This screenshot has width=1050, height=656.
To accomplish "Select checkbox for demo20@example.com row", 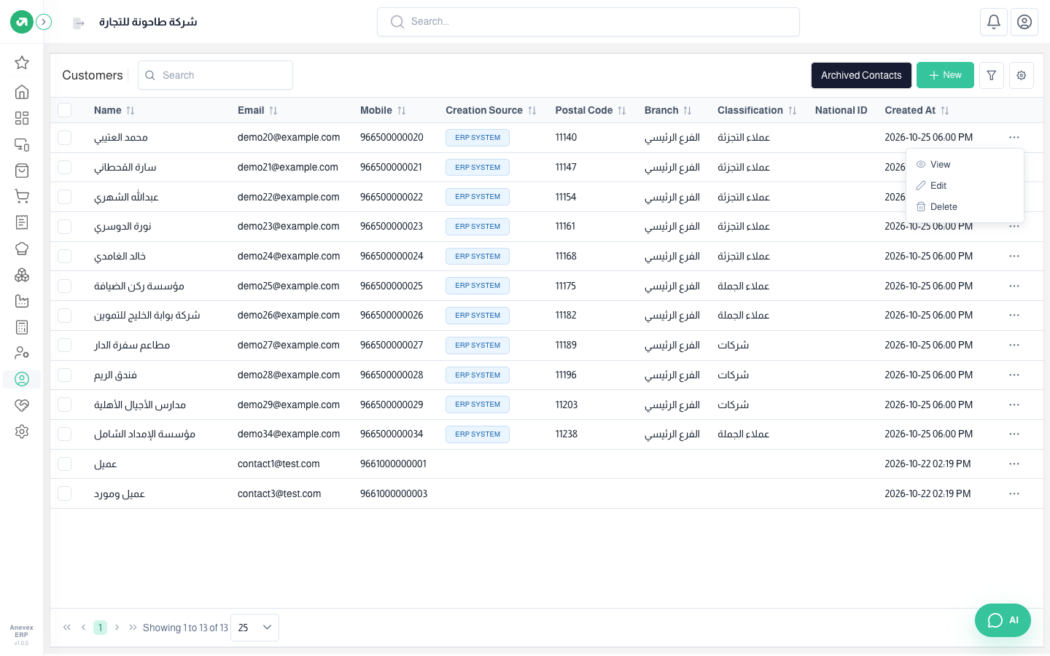I will coord(65,137).
